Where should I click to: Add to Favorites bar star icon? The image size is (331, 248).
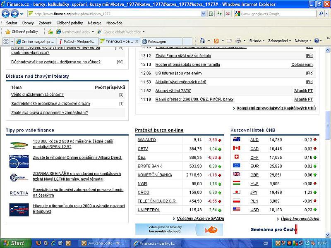click(x=50, y=32)
